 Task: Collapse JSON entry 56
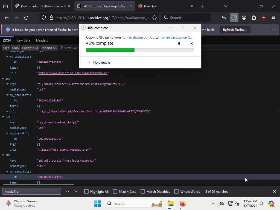(3, 78)
